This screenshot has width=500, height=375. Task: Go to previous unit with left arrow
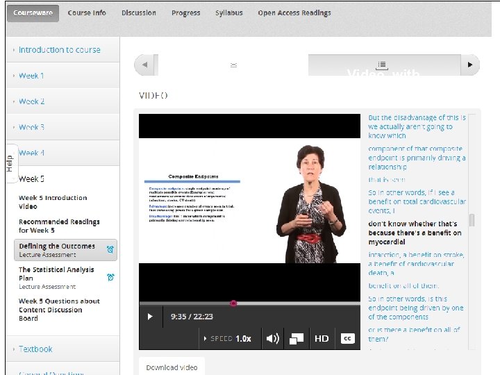[x=144, y=65]
